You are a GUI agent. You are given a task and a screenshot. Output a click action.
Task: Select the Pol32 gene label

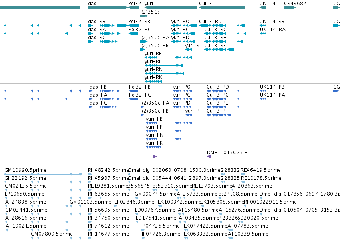click(134, 4)
